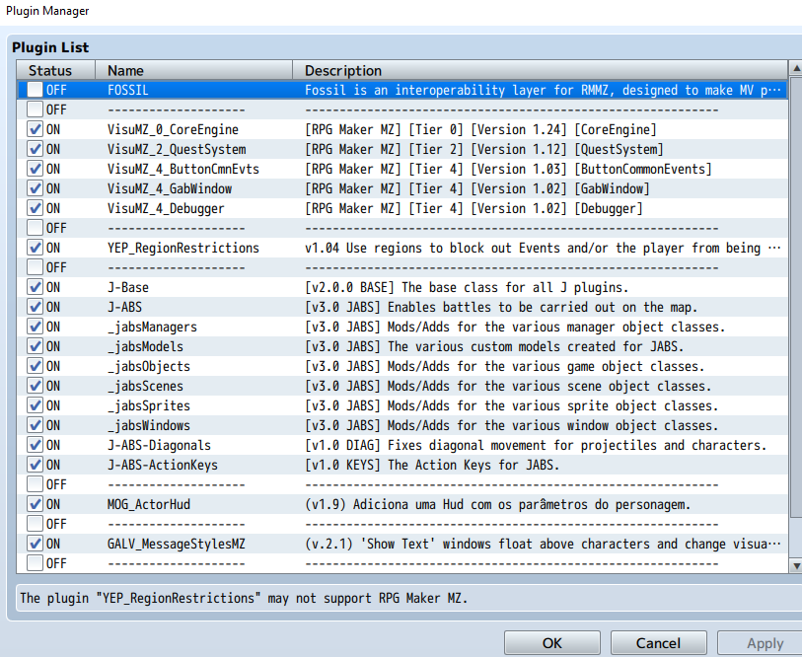Sort by the Name column header
The width and height of the screenshot is (802, 657).
(194, 70)
